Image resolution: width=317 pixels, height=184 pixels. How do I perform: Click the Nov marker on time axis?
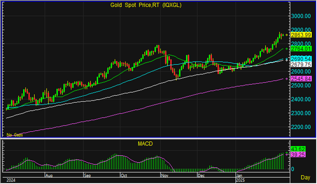pos(165,176)
